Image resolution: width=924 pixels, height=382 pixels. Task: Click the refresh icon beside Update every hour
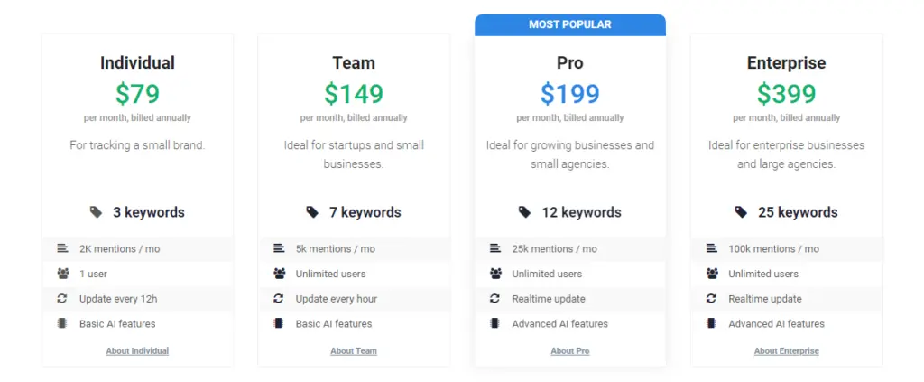[x=279, y=299]
